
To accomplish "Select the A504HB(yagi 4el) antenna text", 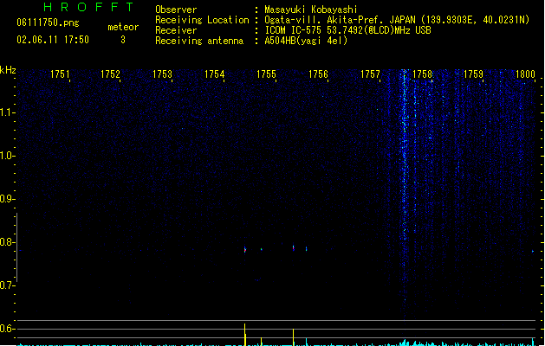I will 306,41.
